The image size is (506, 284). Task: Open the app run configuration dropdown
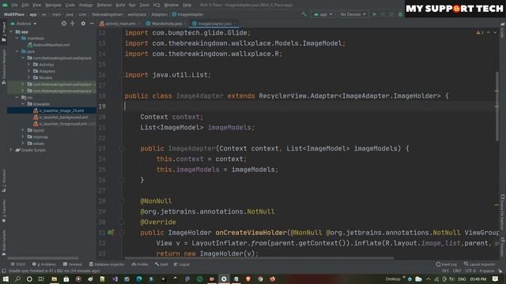323,14
